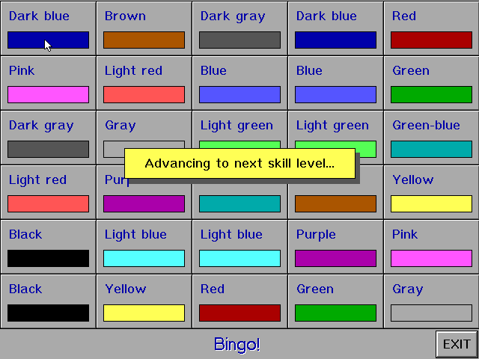Click the 'Advancing to next skill level' popup
This screenshot has width=479, height=359.
[x=239, y=163]
